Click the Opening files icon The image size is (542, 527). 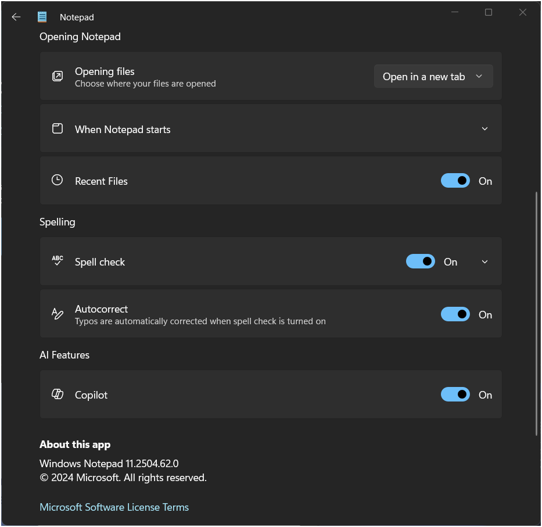(x=58, y=76)
